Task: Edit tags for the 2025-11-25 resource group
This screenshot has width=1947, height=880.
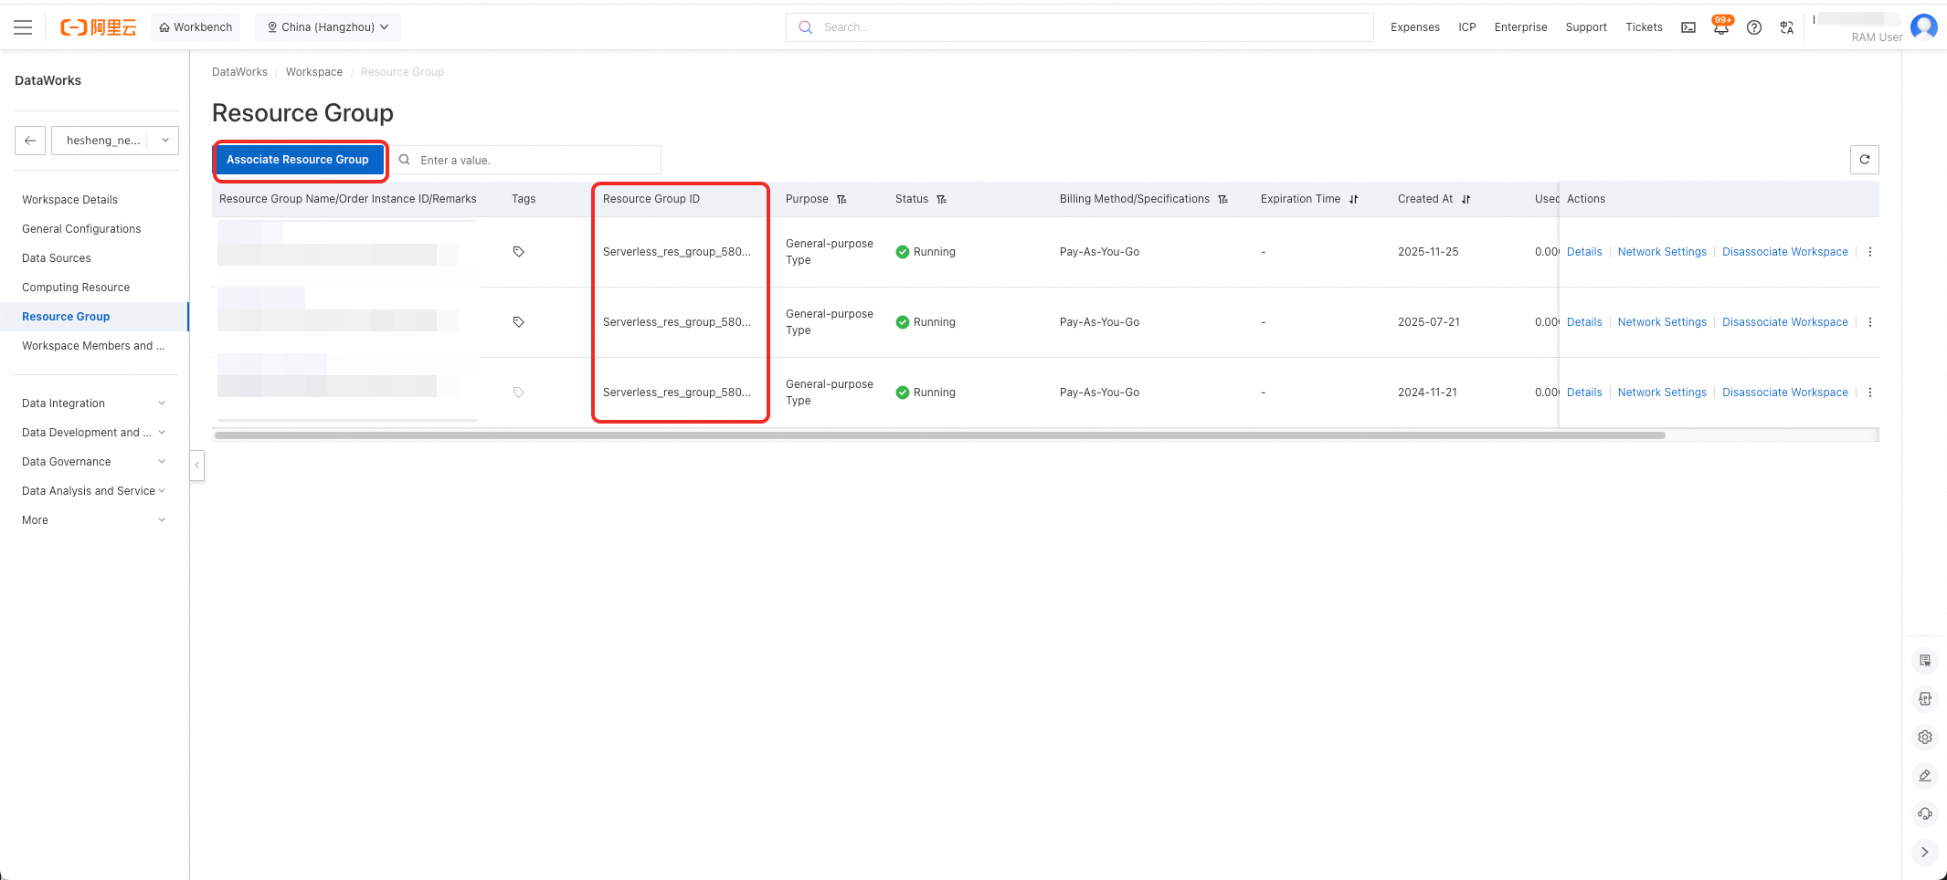Action: [x=519, y=252]
